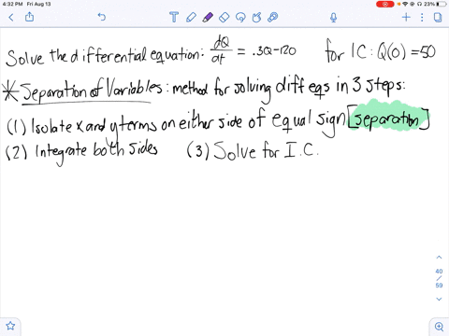This screenshot has height=336, width=449.
Task: Open the zoom magnifier tool
Action: pos(439,327)
